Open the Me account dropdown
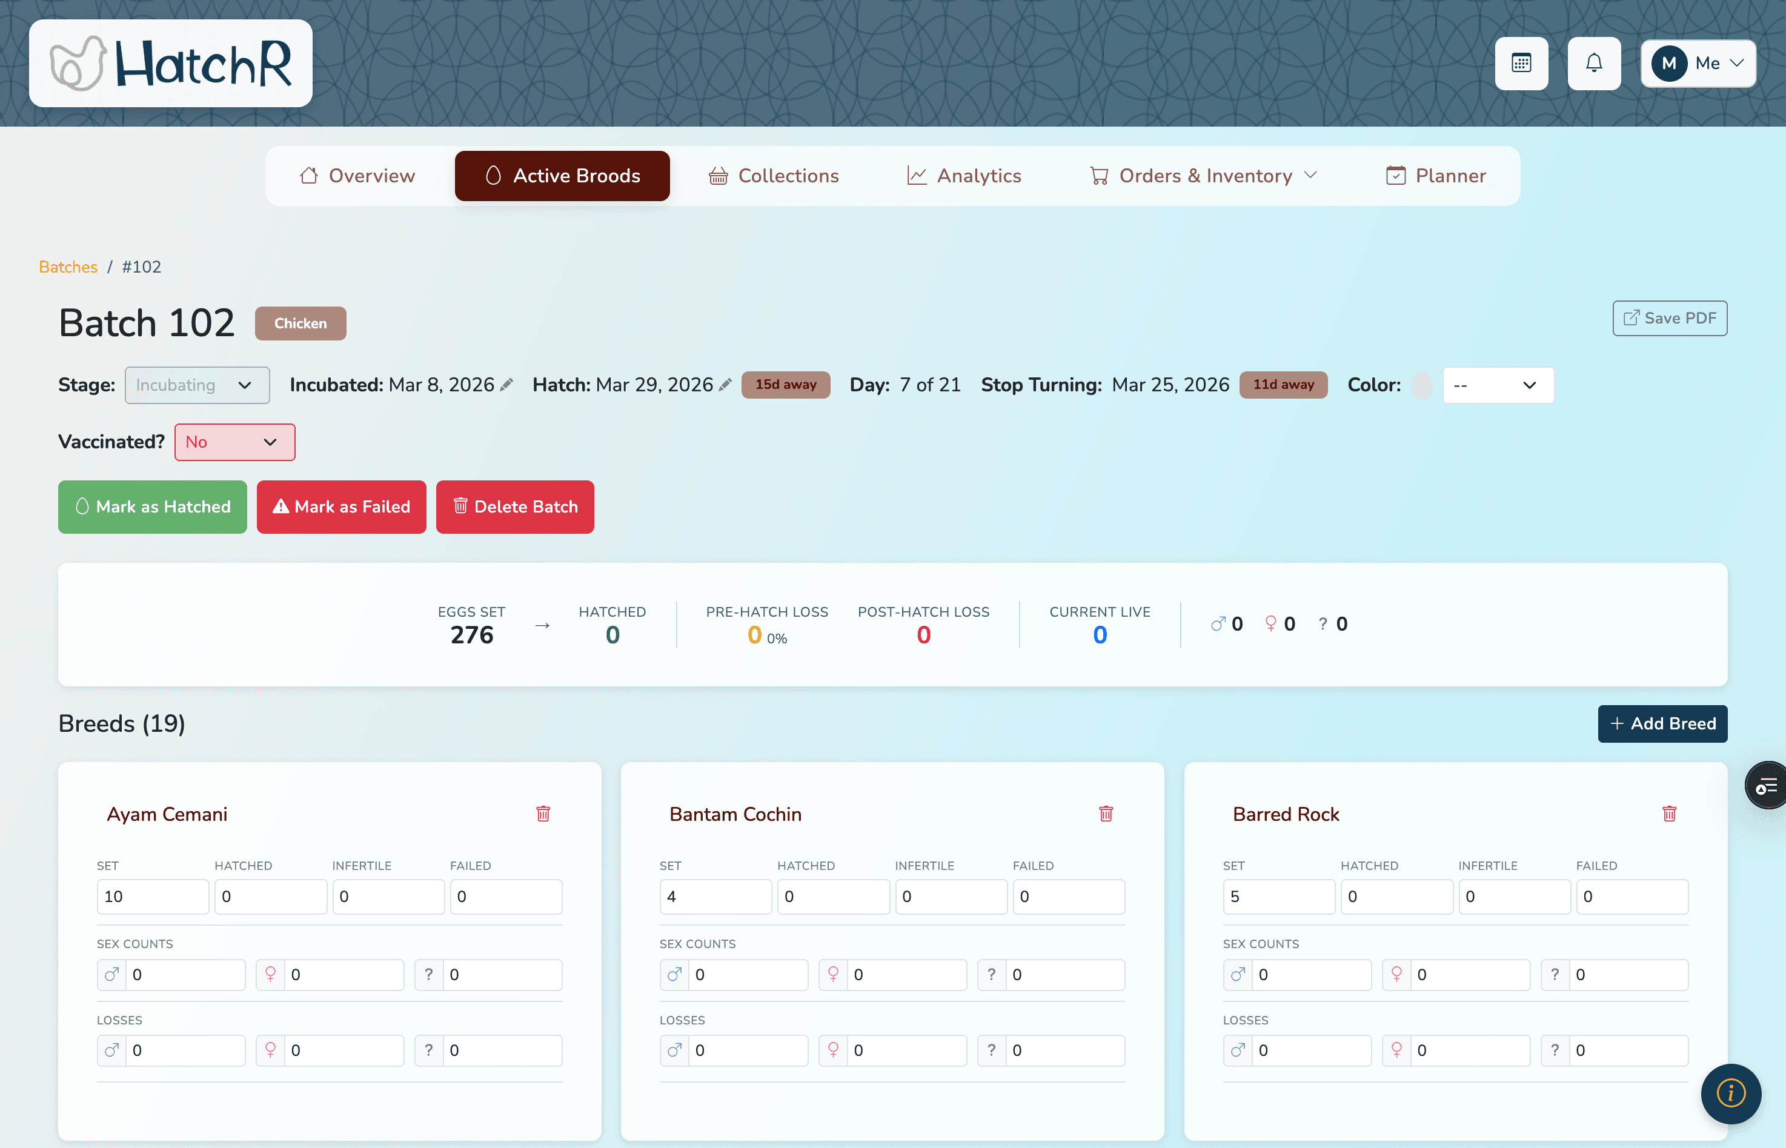 (x=1698, y=64)
